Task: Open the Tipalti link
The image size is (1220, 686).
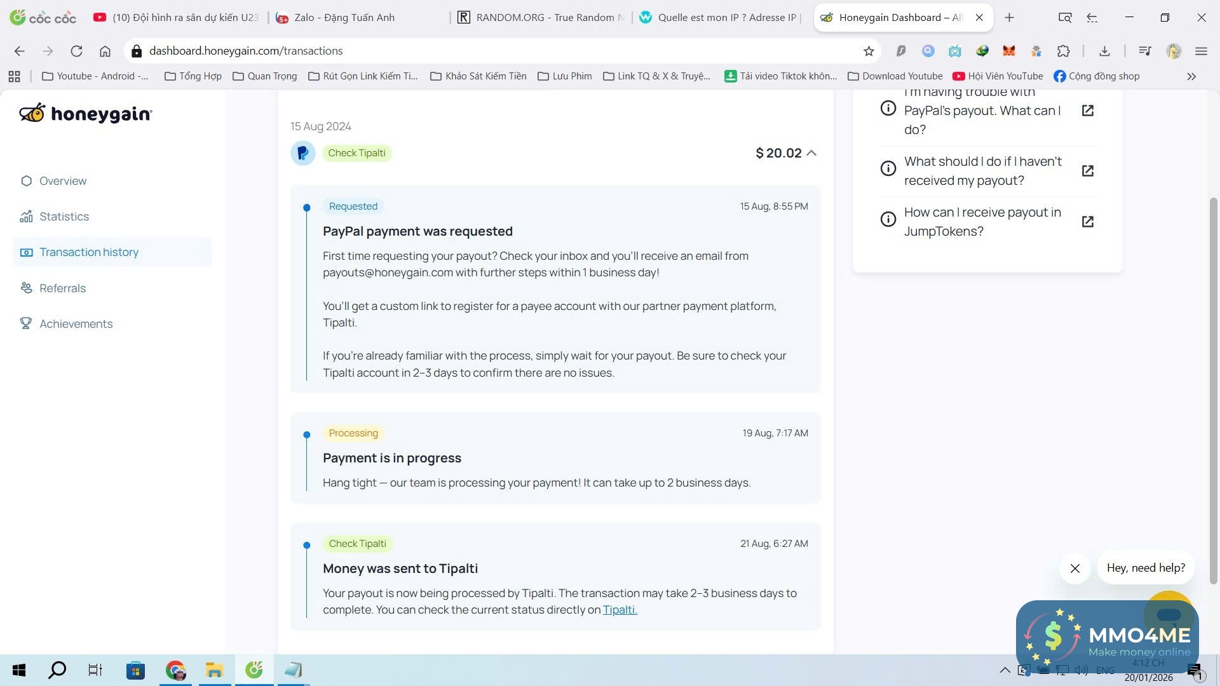Action: [x=620, y=610]
